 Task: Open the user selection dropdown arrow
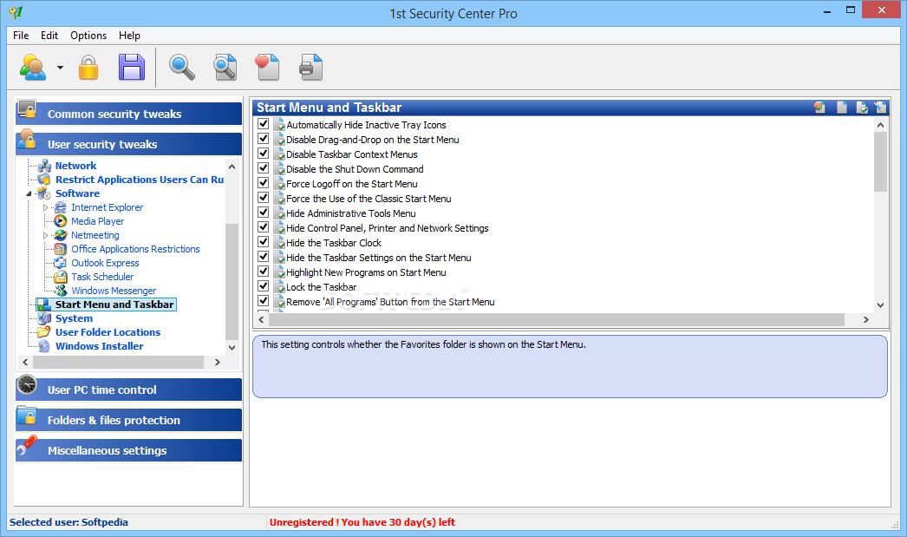pyautogui.click(x=60, y=68)
